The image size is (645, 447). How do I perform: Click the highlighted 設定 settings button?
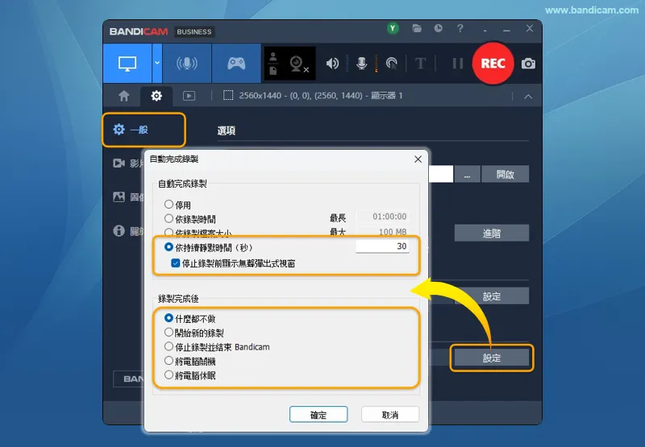[x=492, y=358]
